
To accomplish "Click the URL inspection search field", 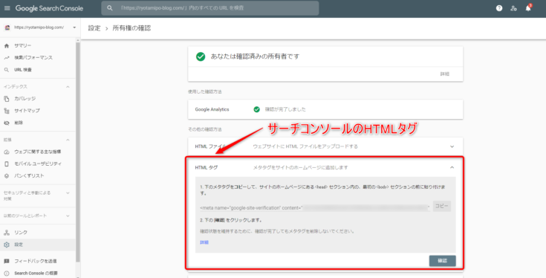I will click(210, 8).
